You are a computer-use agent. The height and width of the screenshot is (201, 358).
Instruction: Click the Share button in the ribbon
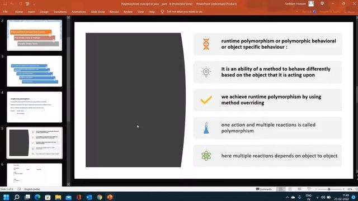[x=350, y=12]
